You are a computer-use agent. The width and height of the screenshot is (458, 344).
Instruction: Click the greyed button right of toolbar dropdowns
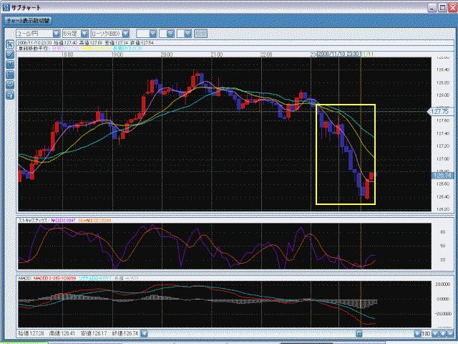201,34
